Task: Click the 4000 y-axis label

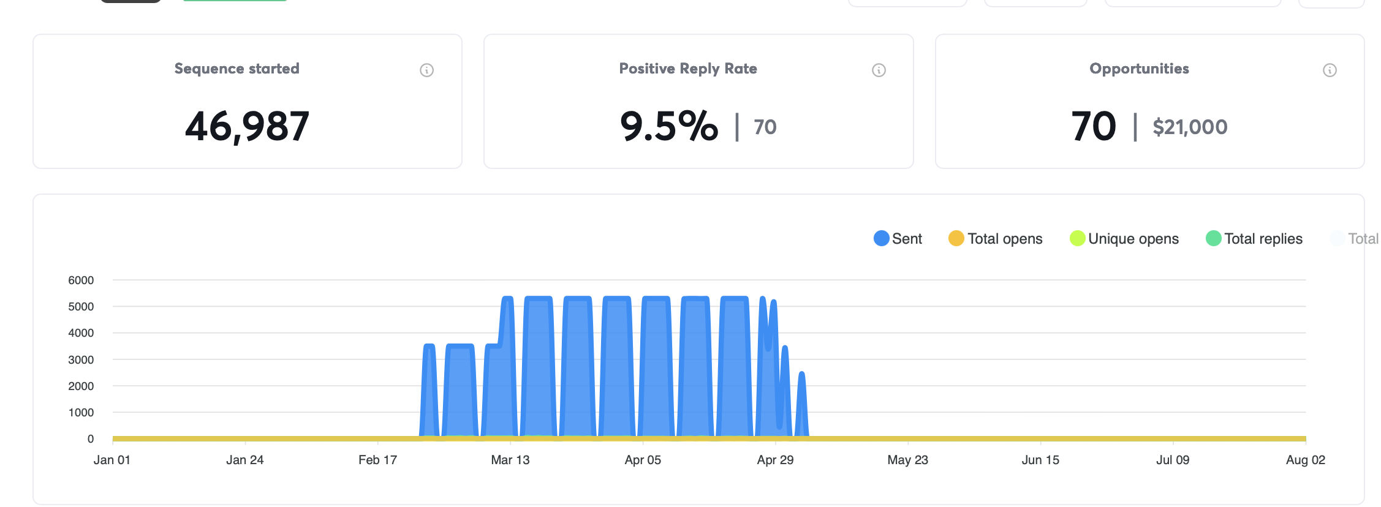Action: pyautogui.click(x=81, y=333)
